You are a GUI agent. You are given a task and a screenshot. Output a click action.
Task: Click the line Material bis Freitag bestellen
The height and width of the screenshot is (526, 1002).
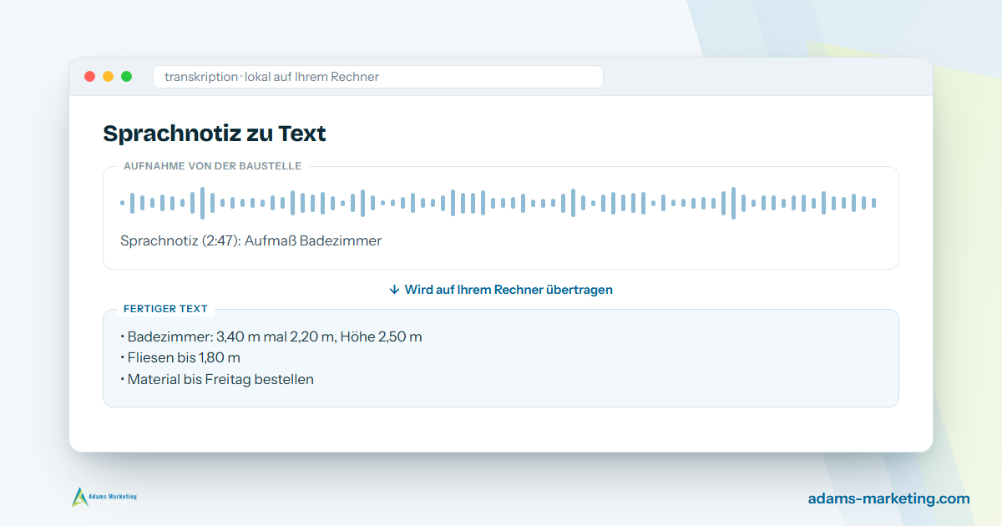point(217,379)
